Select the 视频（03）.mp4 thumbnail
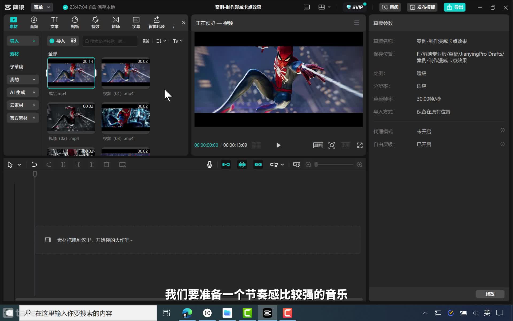This screenshot has height=321, width=513. pyautogui.click(x=126, y=118)
